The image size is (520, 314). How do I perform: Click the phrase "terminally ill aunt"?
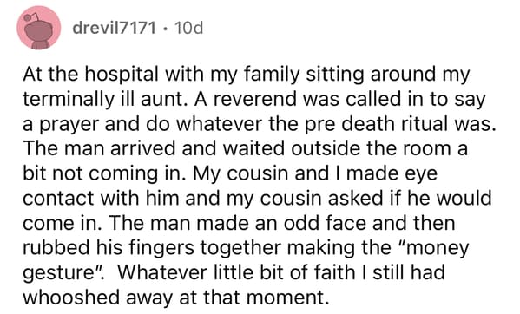(x=102, y=99)
